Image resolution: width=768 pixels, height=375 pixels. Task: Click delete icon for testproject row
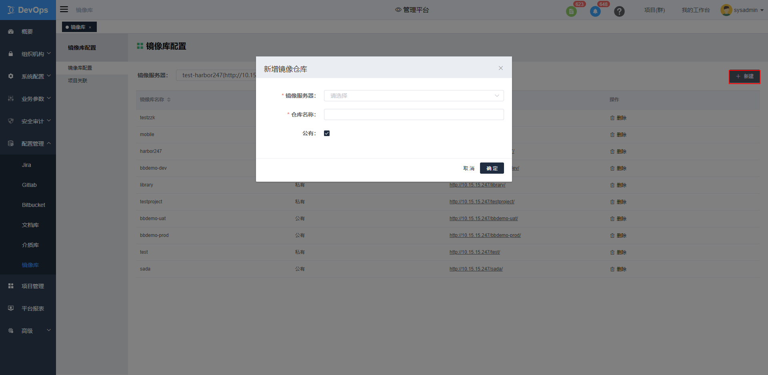coord(612,202)
